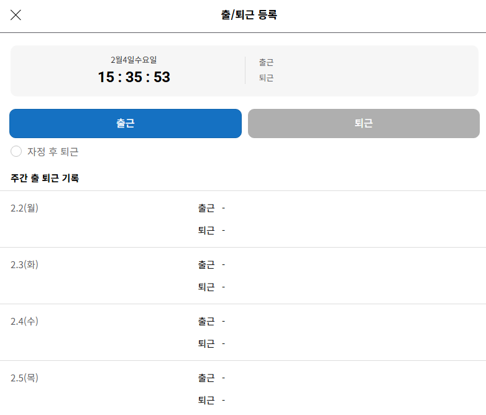Select the 2.2(월) date row
The image size is (486, 415).
[25, 208]
